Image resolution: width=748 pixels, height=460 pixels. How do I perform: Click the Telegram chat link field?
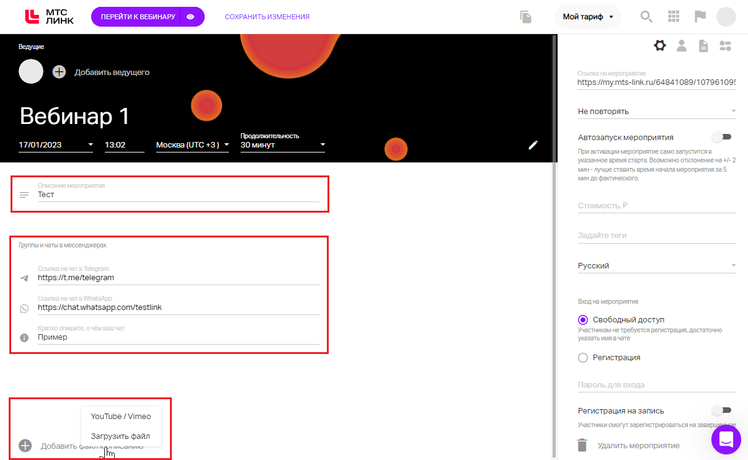click(x=179, y=278)
